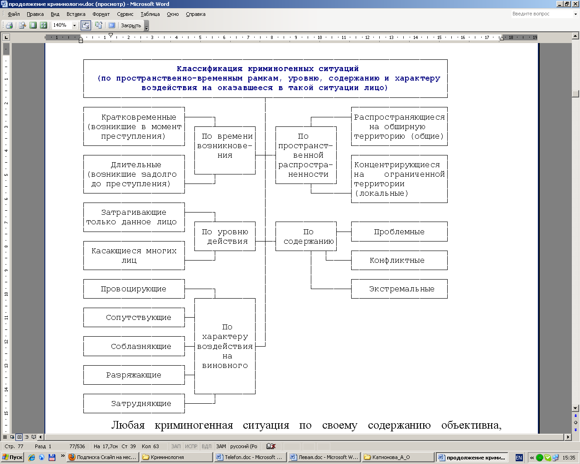Switch to 'Подписка Скайп' Firefox taskbar button
The width and height of the screenshot is (580, 464).
(103, 458)
